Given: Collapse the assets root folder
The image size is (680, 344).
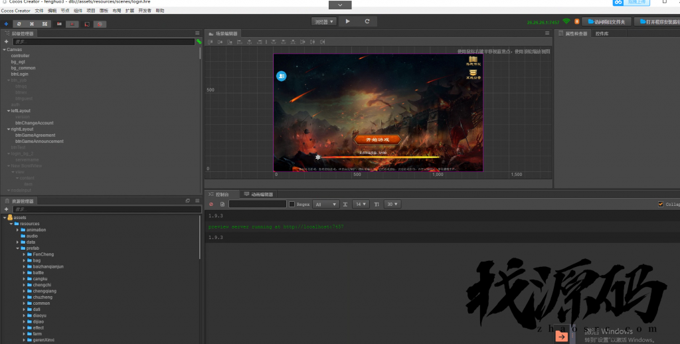Looking at the screenshot, I should coord(5,217).
